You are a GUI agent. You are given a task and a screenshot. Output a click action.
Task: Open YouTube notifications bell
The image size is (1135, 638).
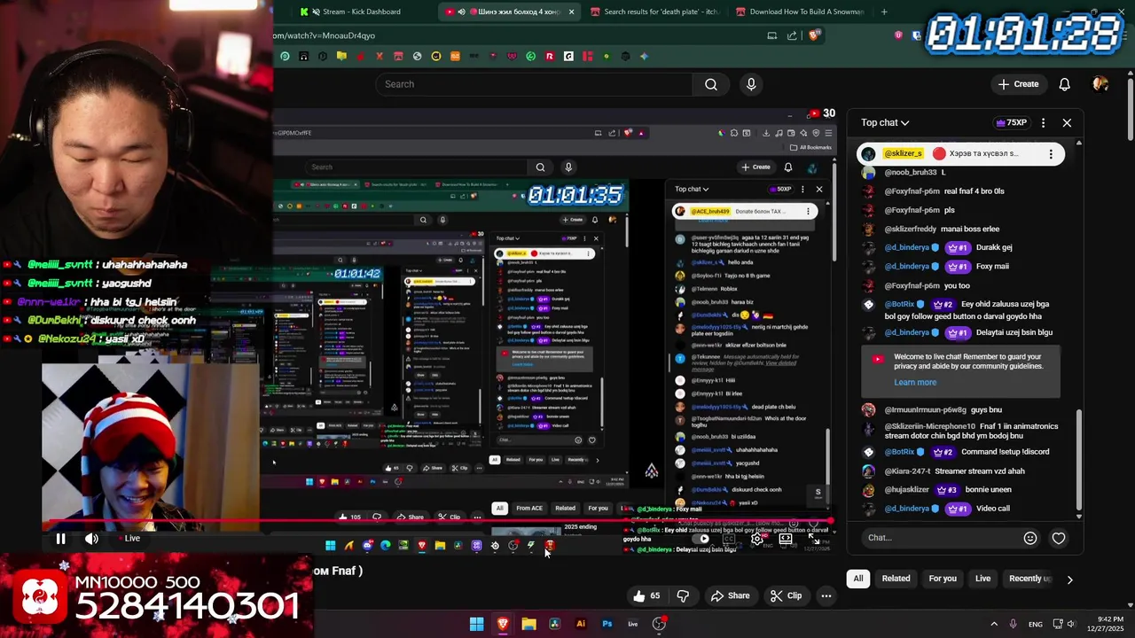coord(1064,84)
